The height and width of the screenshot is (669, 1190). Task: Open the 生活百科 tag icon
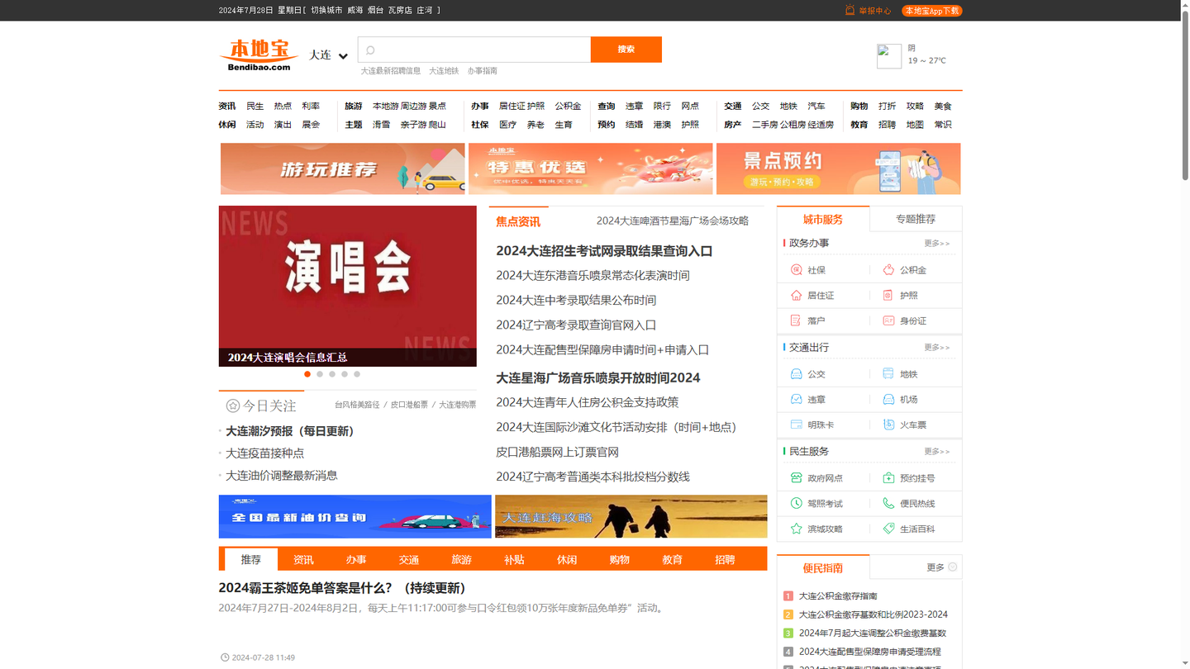[888, 529]
